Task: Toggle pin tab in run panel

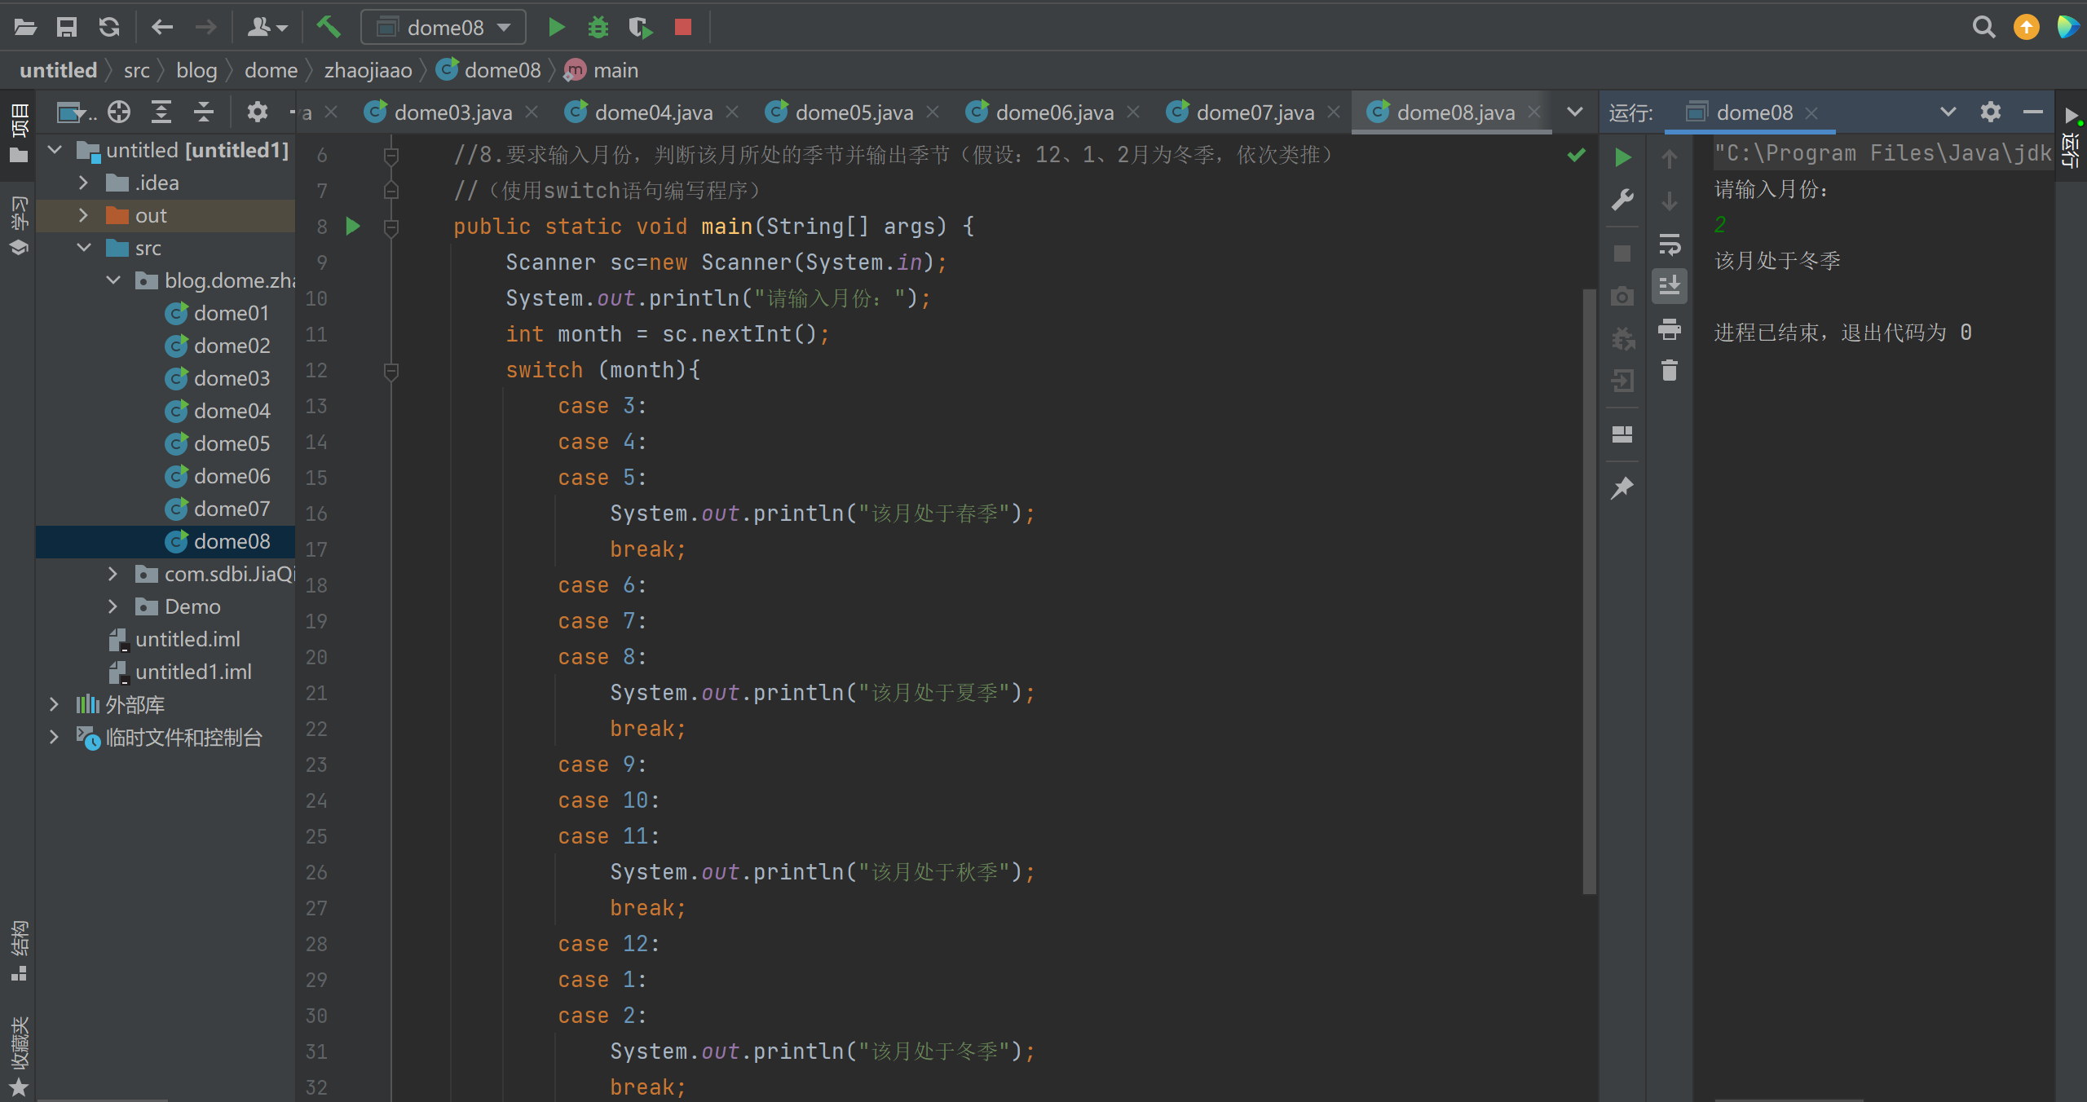Action: coord(1622,488)
